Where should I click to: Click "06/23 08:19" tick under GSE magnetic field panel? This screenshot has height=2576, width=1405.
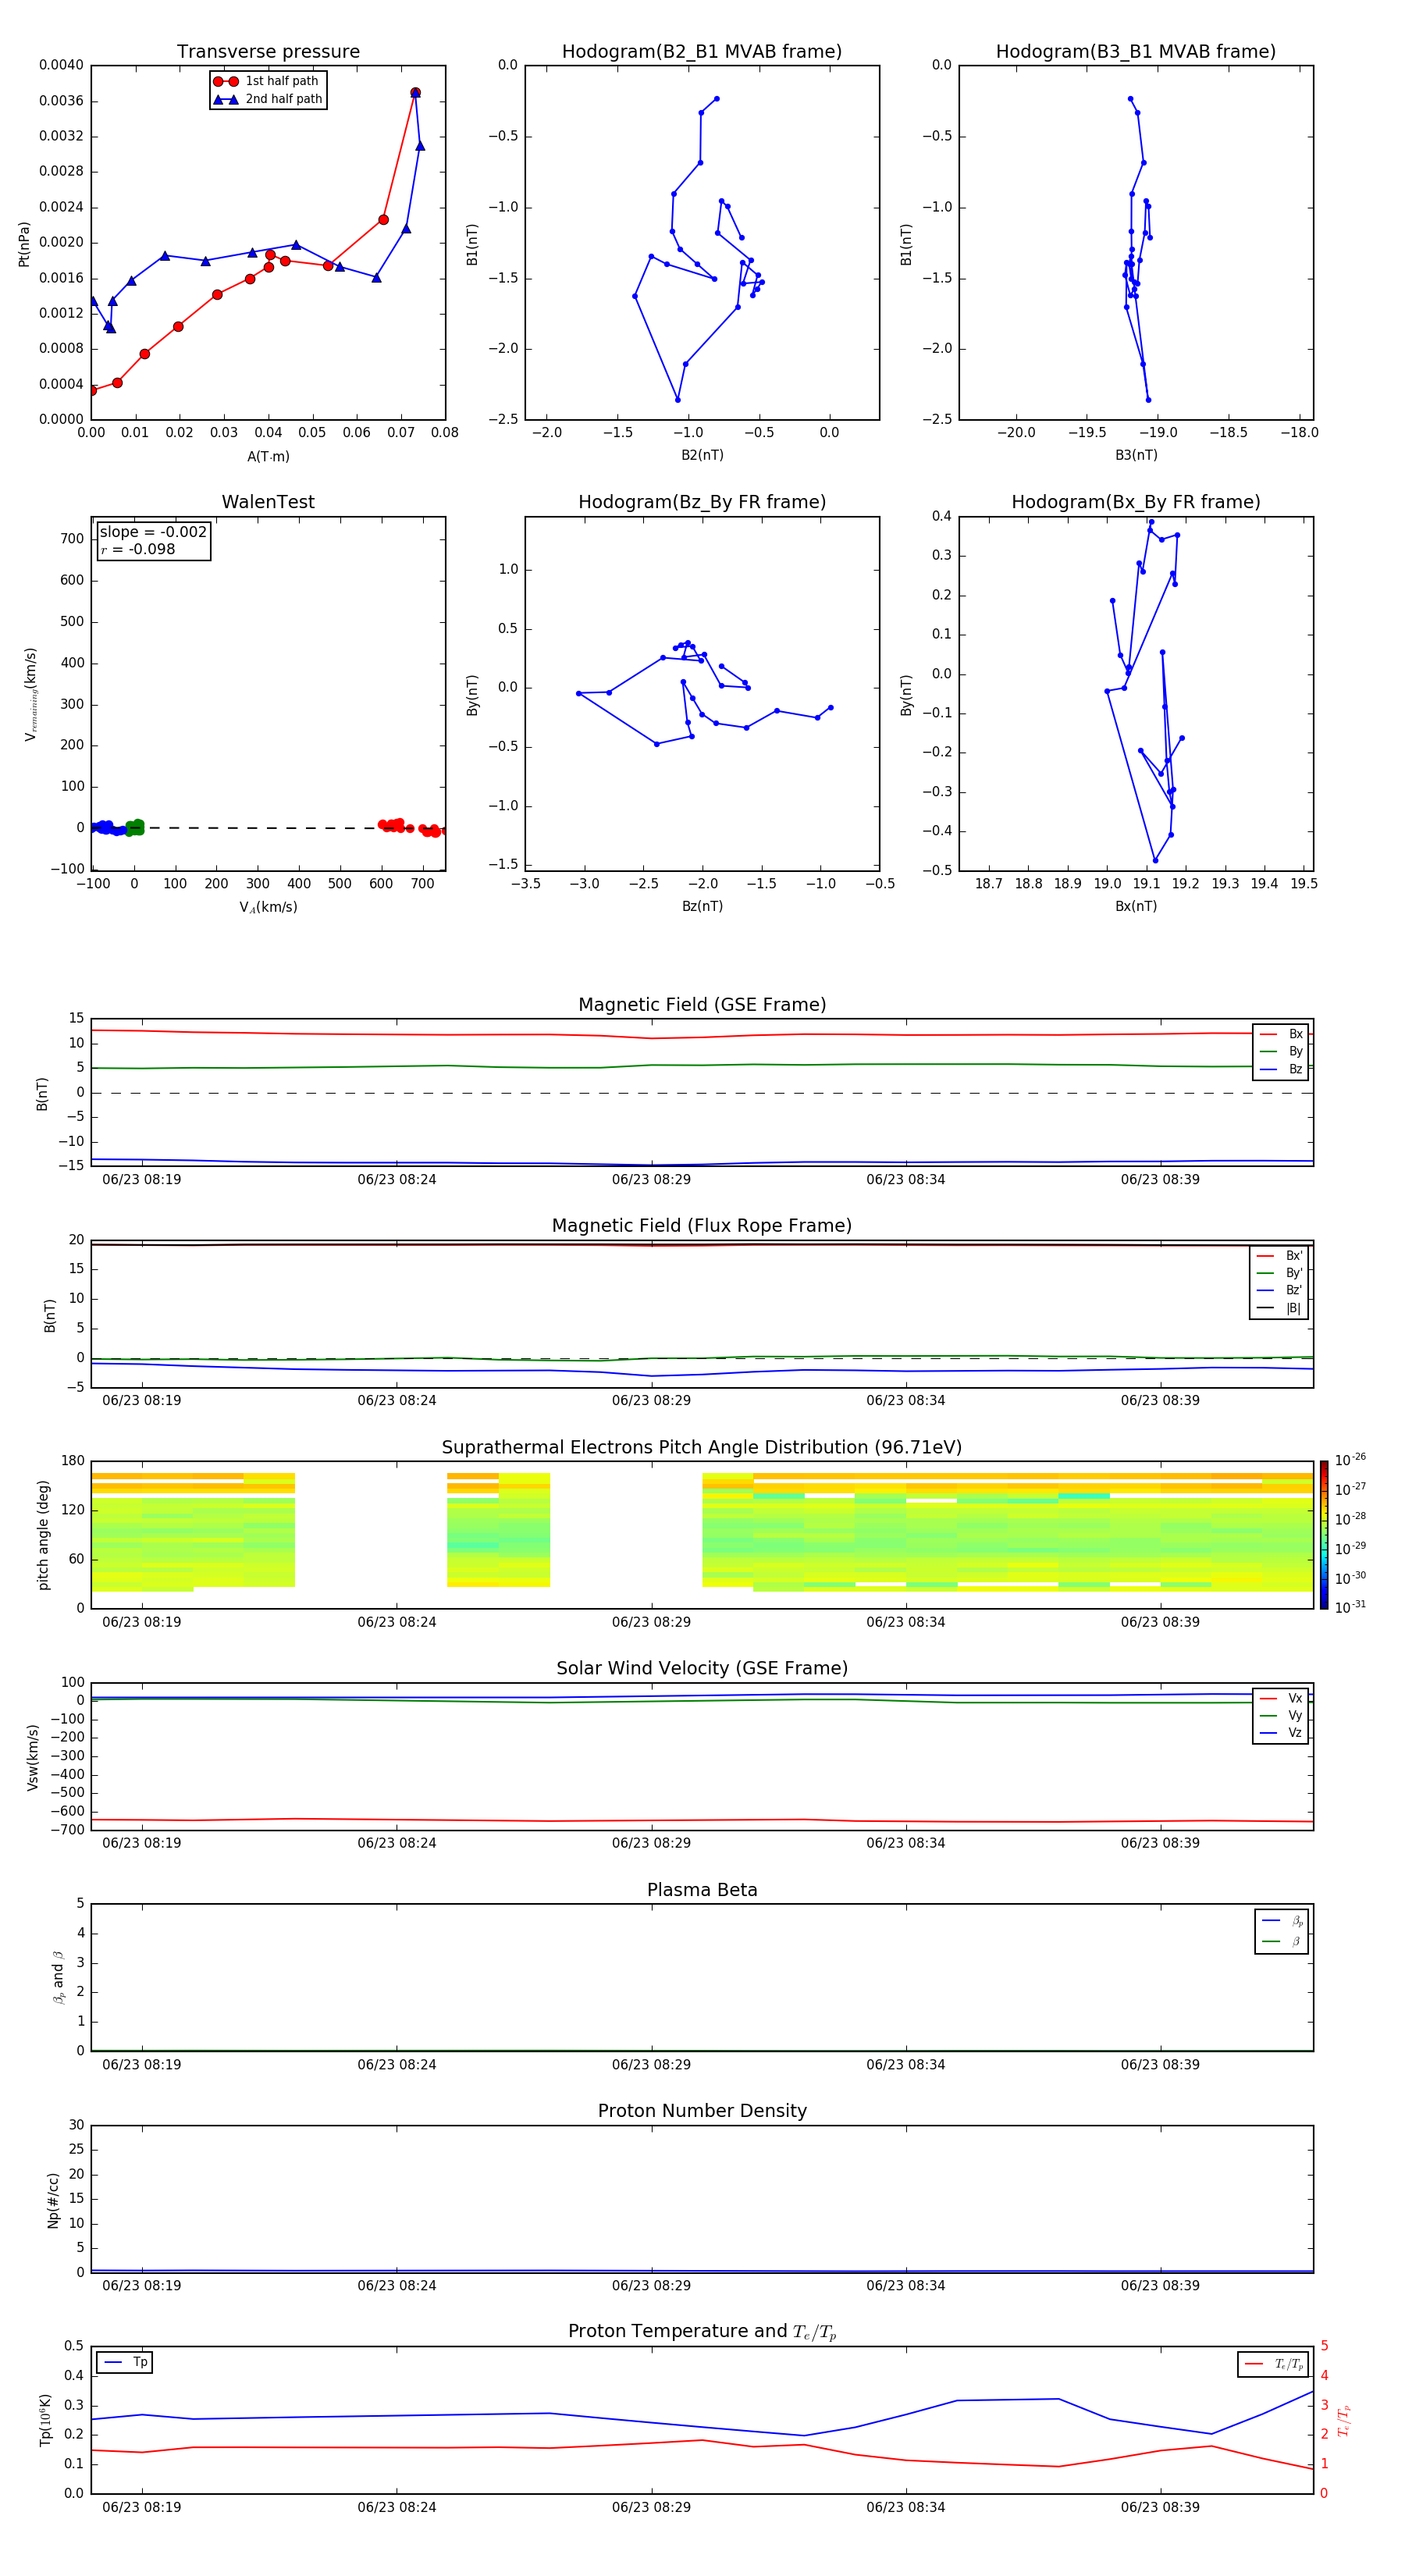[x=142, y=1180]
